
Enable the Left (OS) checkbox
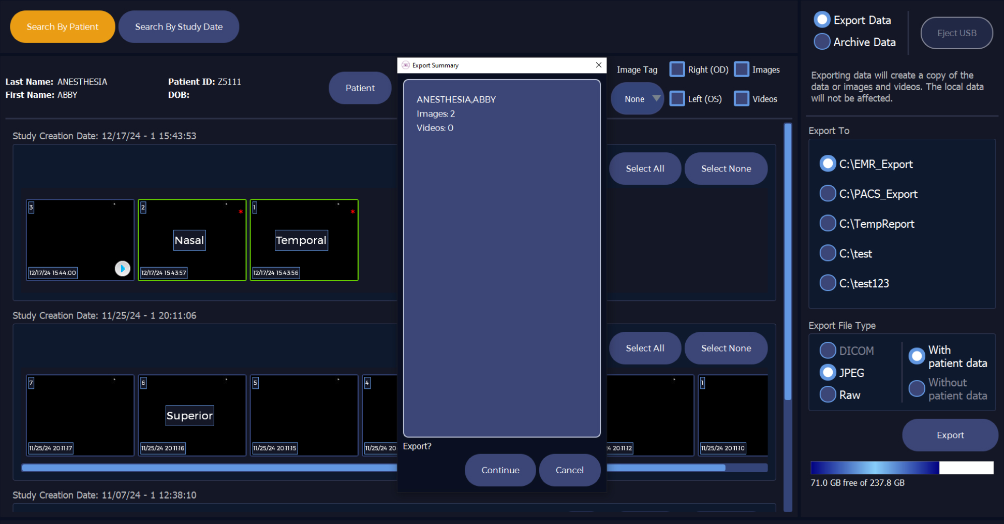pyautogui.click(x=677, y=99)
